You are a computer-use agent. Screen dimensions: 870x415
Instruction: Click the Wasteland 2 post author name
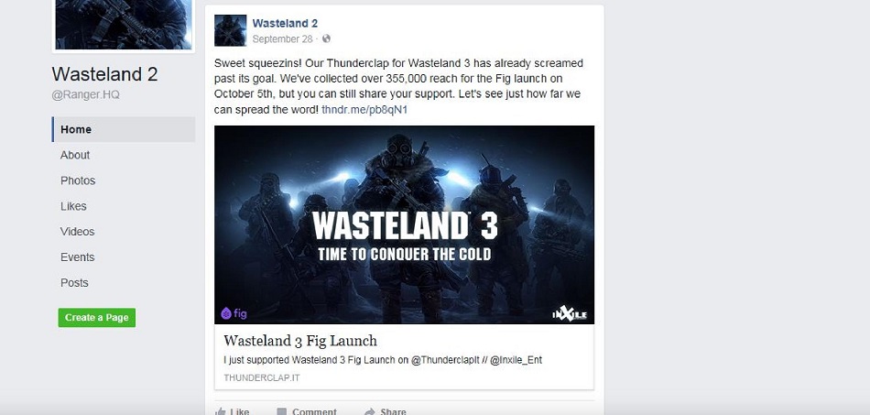coord(285,23)
